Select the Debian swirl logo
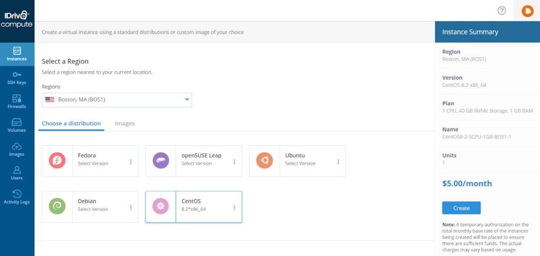This screenshot has height=256, width=540. point(57,206)
